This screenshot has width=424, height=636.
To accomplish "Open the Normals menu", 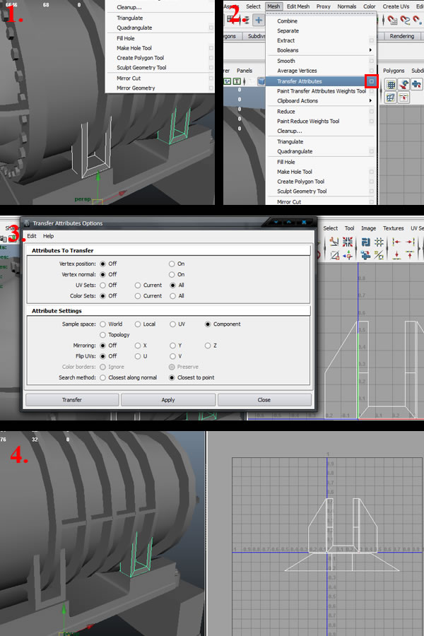I will point(347,6).
